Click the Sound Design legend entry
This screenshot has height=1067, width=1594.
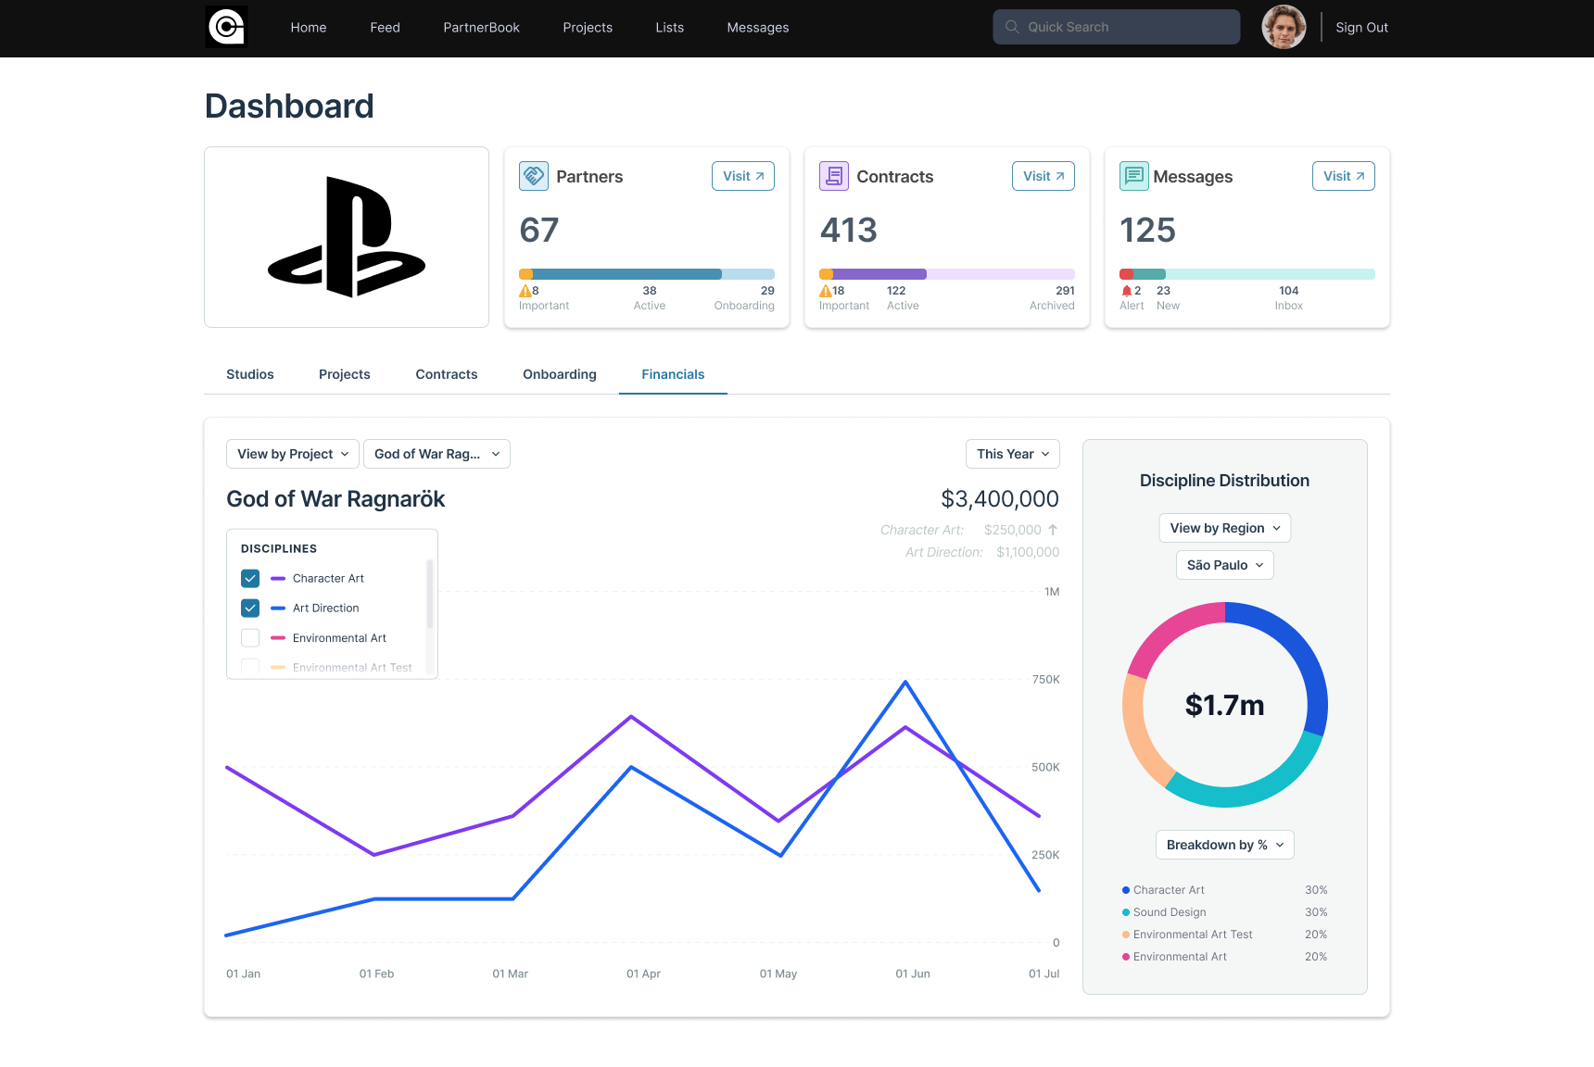[1224, 912]
